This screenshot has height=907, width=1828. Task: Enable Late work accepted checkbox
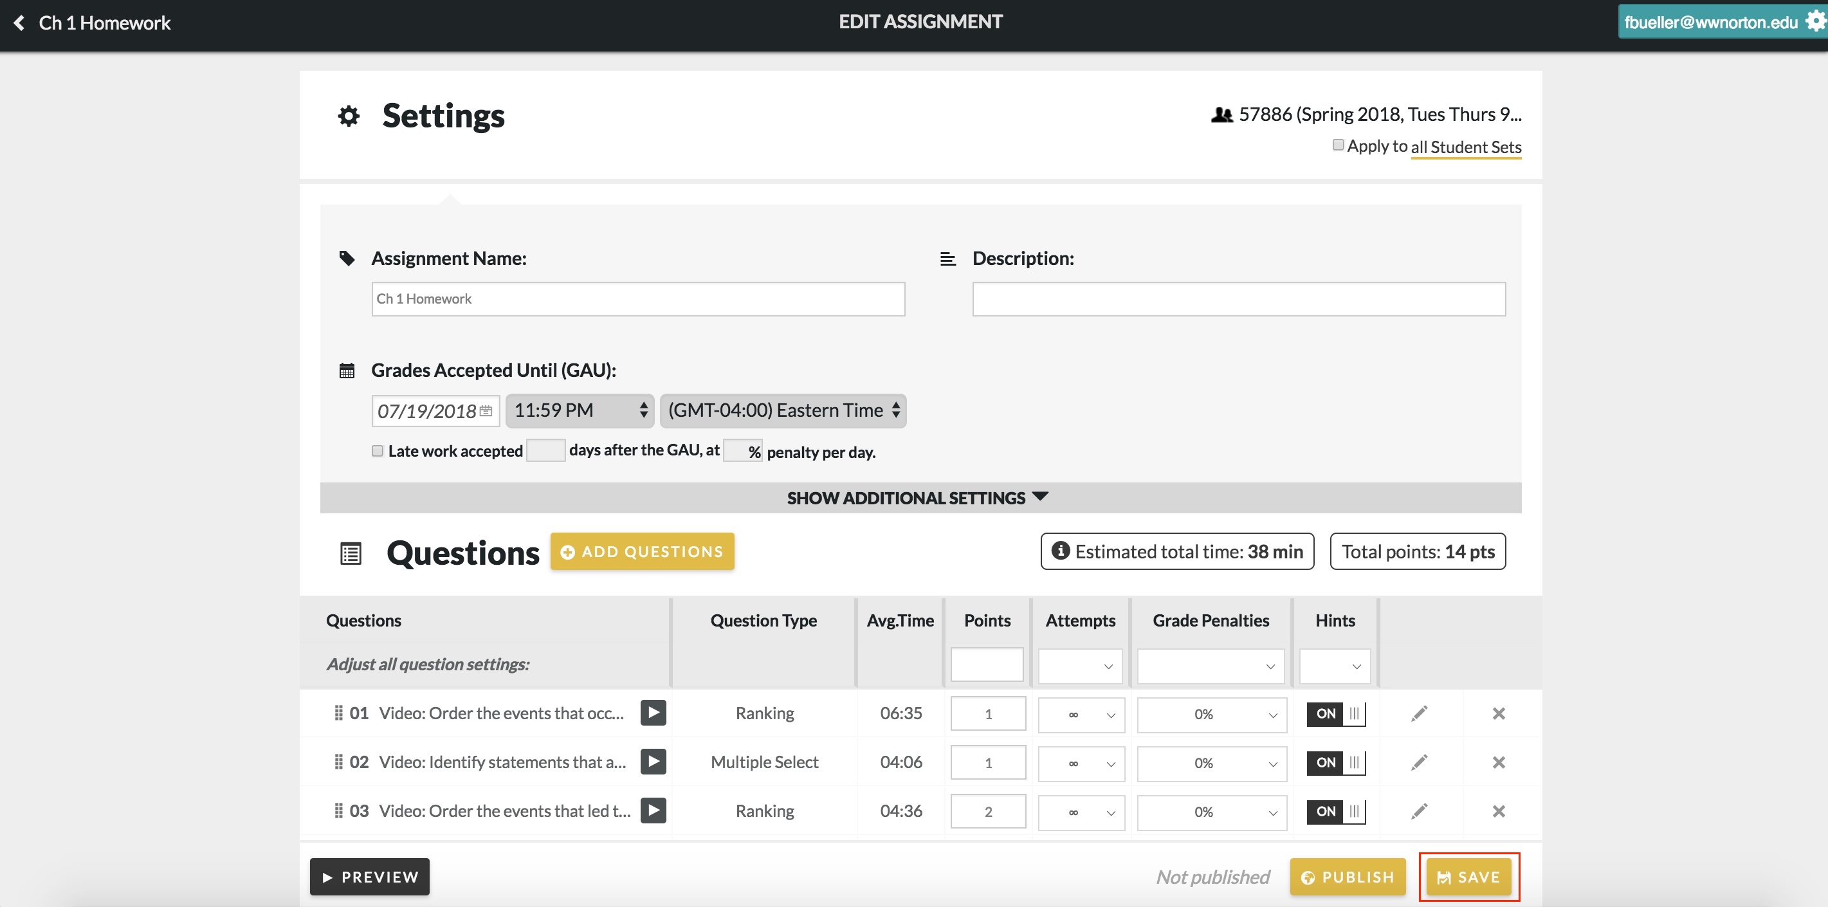click(x=378, y=452)
